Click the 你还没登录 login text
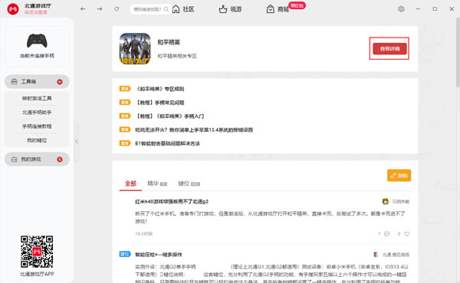The height and width of the screenshot is (283, 460). pos(36,12)
